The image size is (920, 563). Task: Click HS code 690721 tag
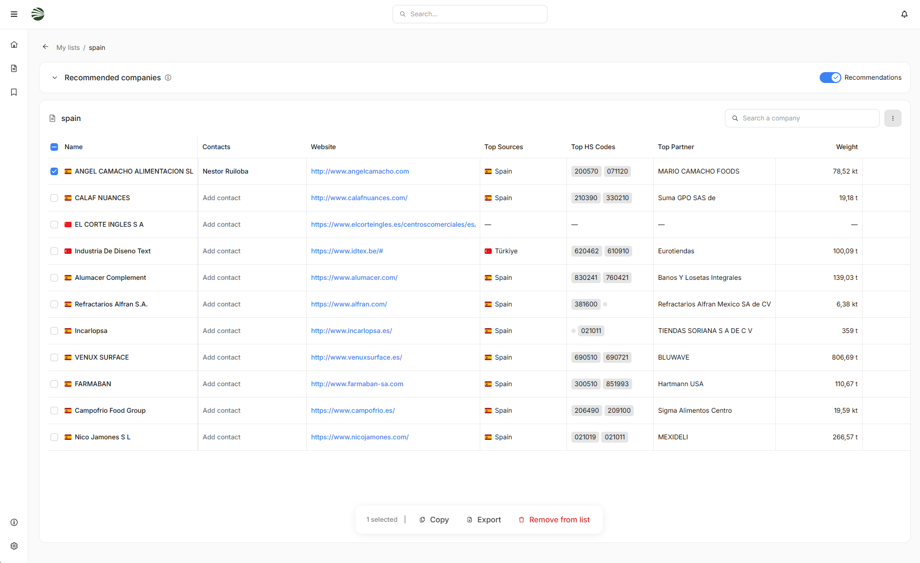pyautogui.click(x=617, y=357)
